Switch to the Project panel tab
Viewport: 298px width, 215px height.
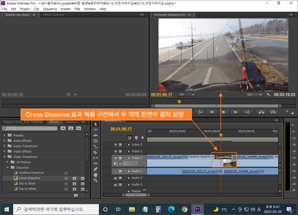(23, 122)
